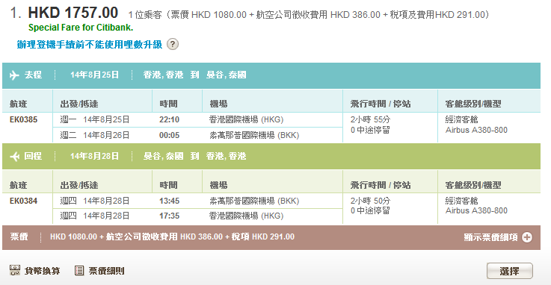Click 經濟客艙 cabin class on EK0385 row
Image resolution: width=551 pixels, height=285 pixels.
pos(462,119)
